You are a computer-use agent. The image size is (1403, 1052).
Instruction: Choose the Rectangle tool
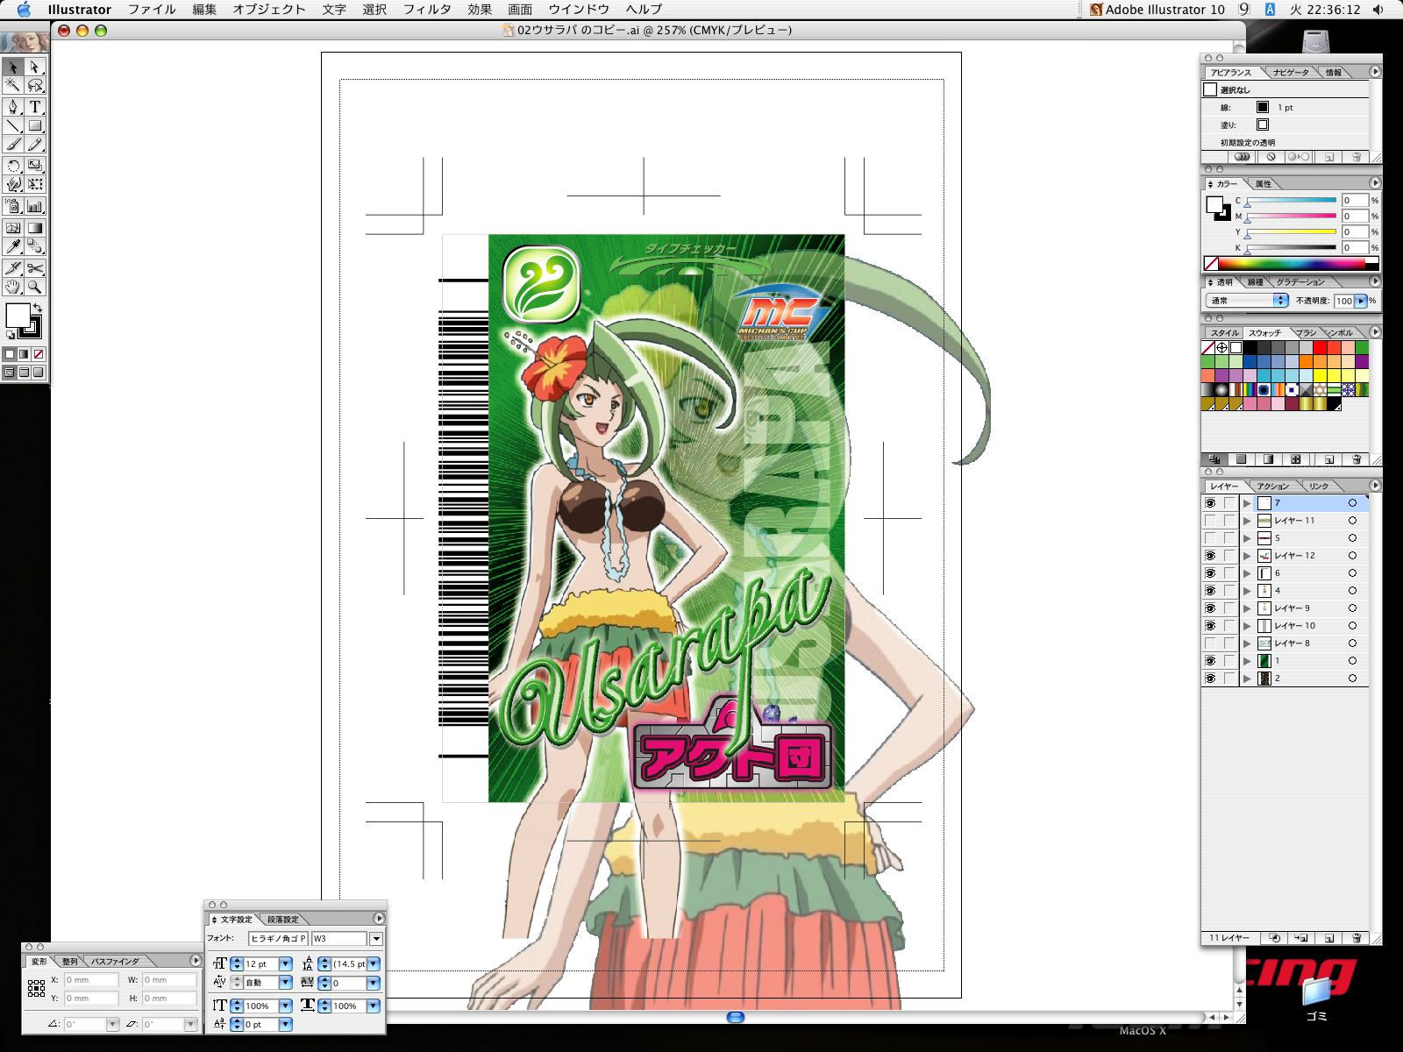point(35,125)
